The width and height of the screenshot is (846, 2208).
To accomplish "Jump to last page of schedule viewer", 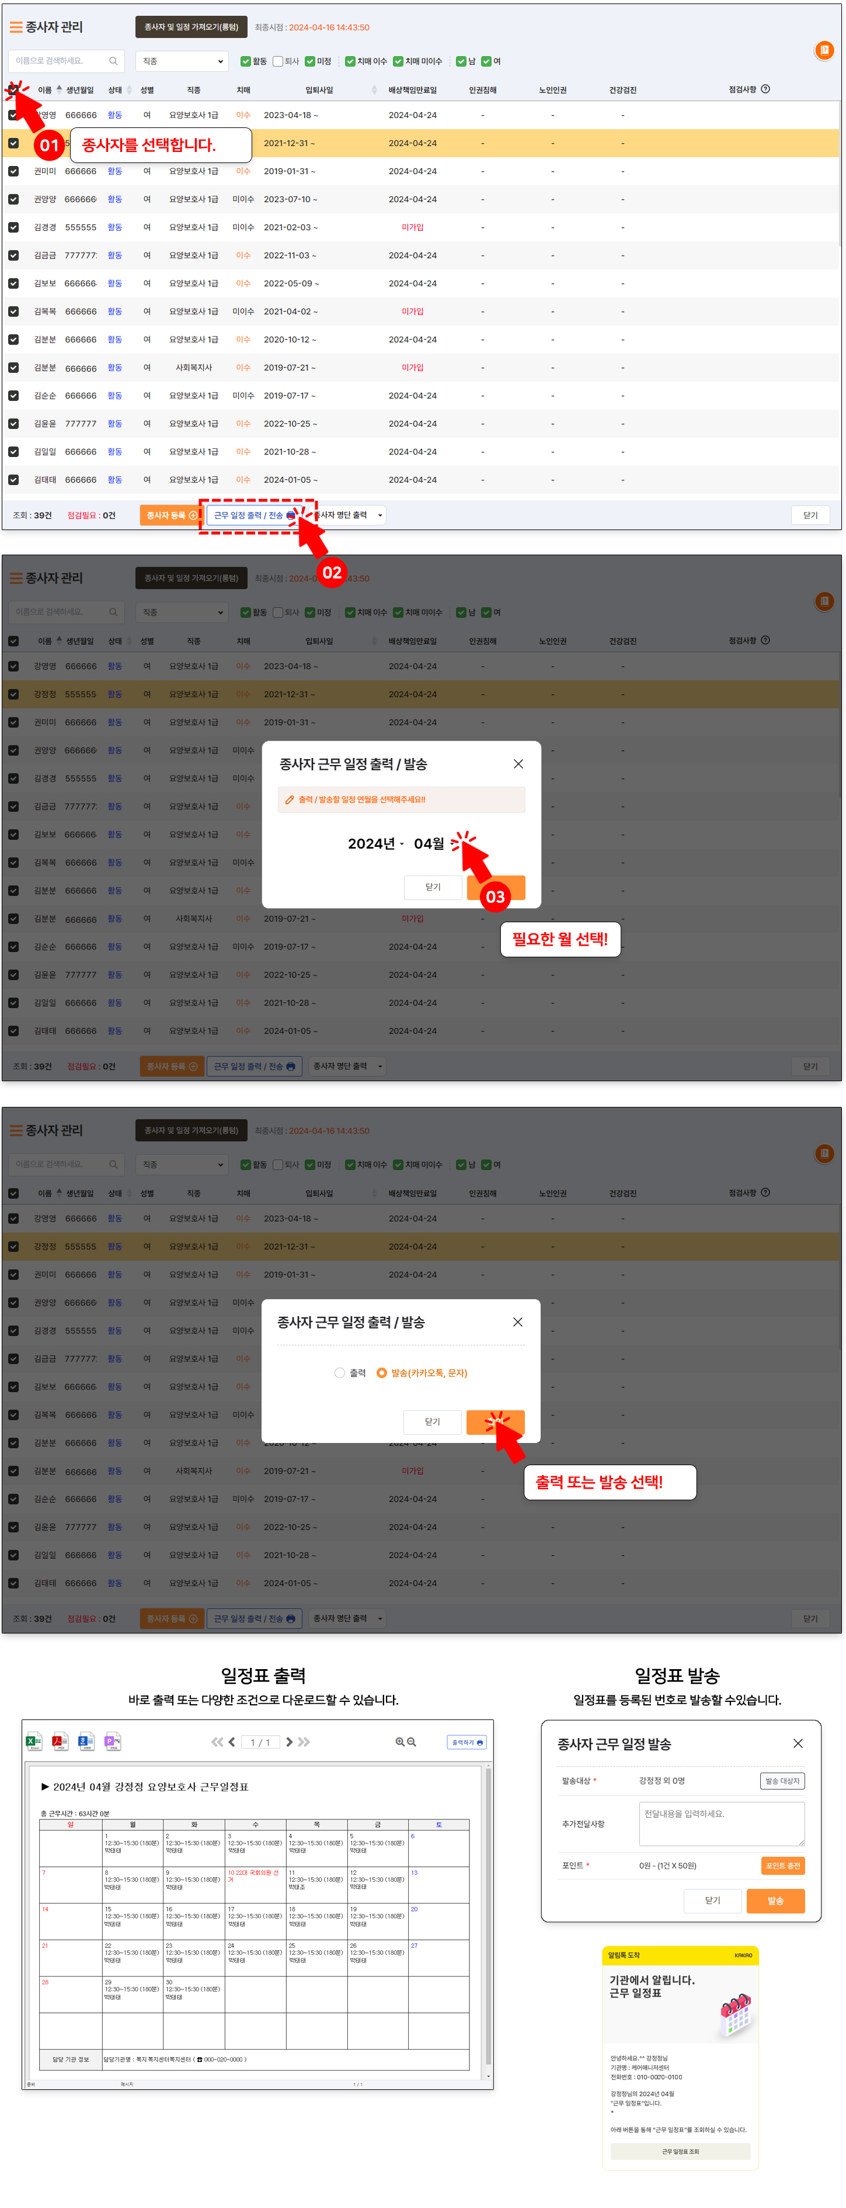I will point(304,1742).
